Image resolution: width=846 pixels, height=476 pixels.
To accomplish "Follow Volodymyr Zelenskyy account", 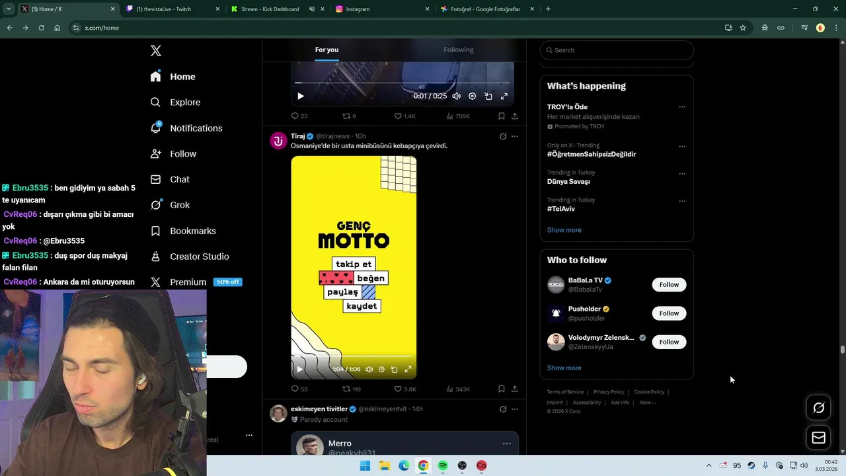I will [x=669, y=342].
